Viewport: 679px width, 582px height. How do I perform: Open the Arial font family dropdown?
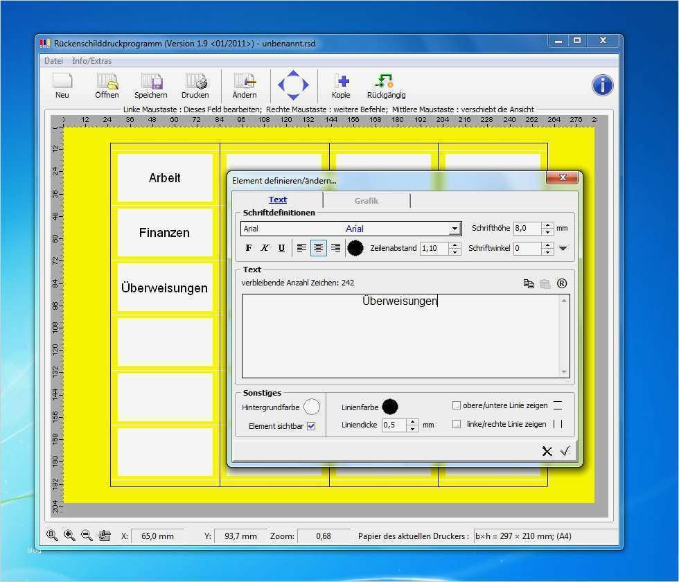click(455, 228)
